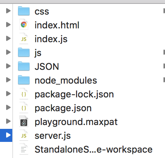Screen dimensions: 165x158
Task: Click the Max patcher icon for playground.maxpat
Action: (x=24, y=121)
